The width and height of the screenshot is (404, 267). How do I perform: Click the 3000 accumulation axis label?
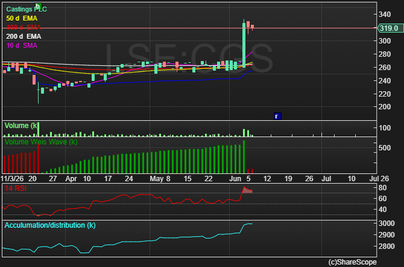pyautogui.click(x=387, y=224)
